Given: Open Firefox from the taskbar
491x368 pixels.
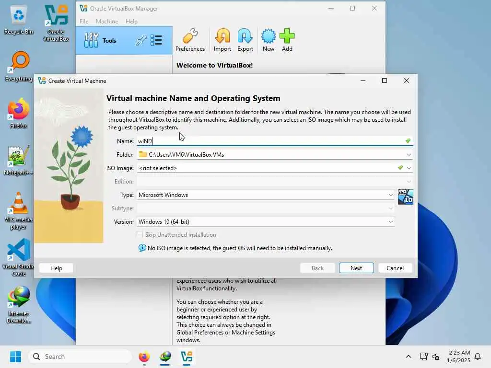Looking at the screenshot, I should tap(144, 356).
